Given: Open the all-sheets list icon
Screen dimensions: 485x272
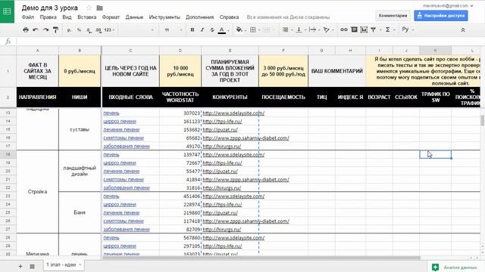Looking at the screenshot, I should [x=32, y=266].
